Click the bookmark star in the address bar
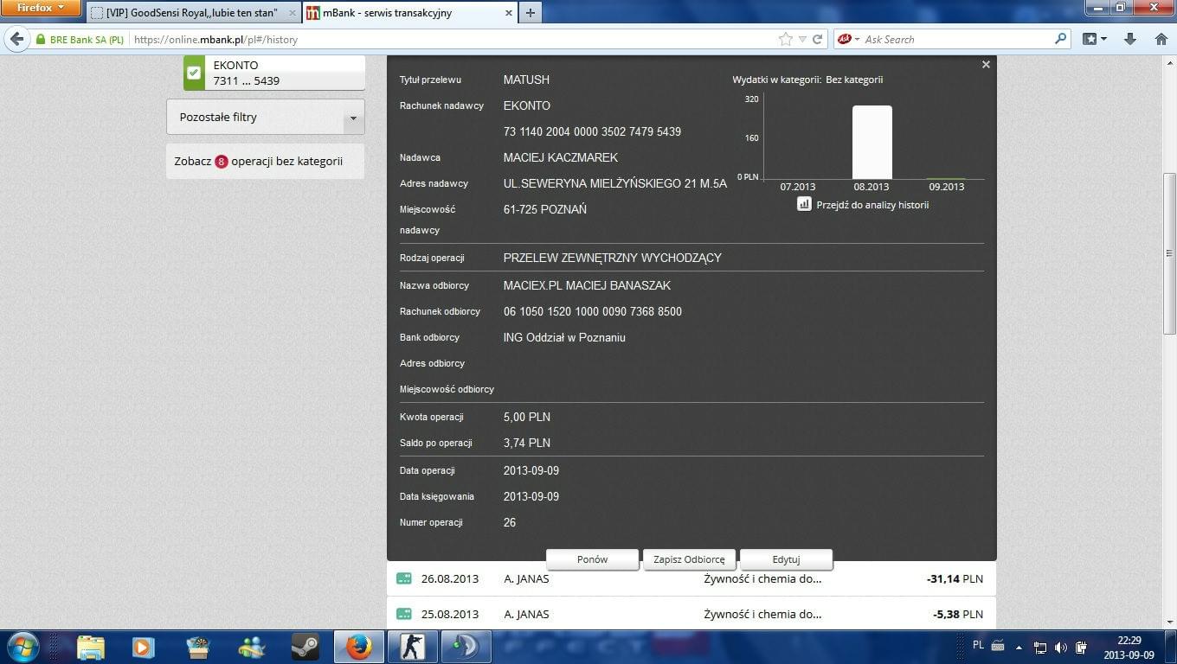 [x=786, y=39]
